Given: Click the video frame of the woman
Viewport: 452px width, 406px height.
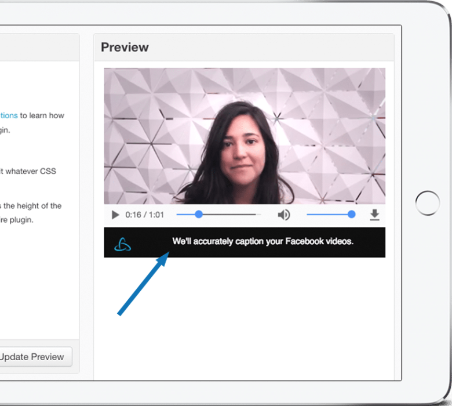Looking at the screenshot, I should (245, 136).
